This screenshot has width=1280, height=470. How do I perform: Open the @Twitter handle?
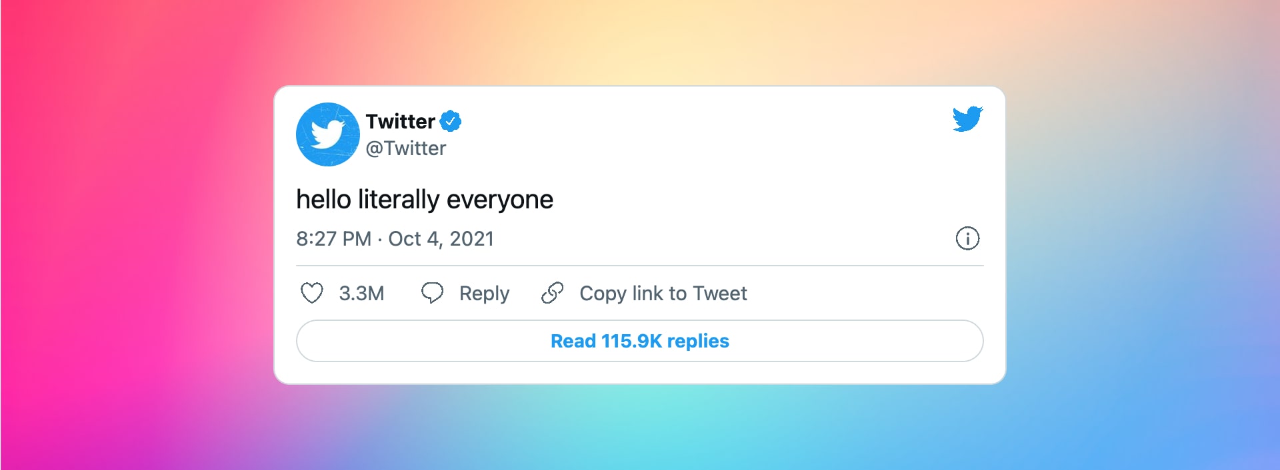(x=407, y=148)
